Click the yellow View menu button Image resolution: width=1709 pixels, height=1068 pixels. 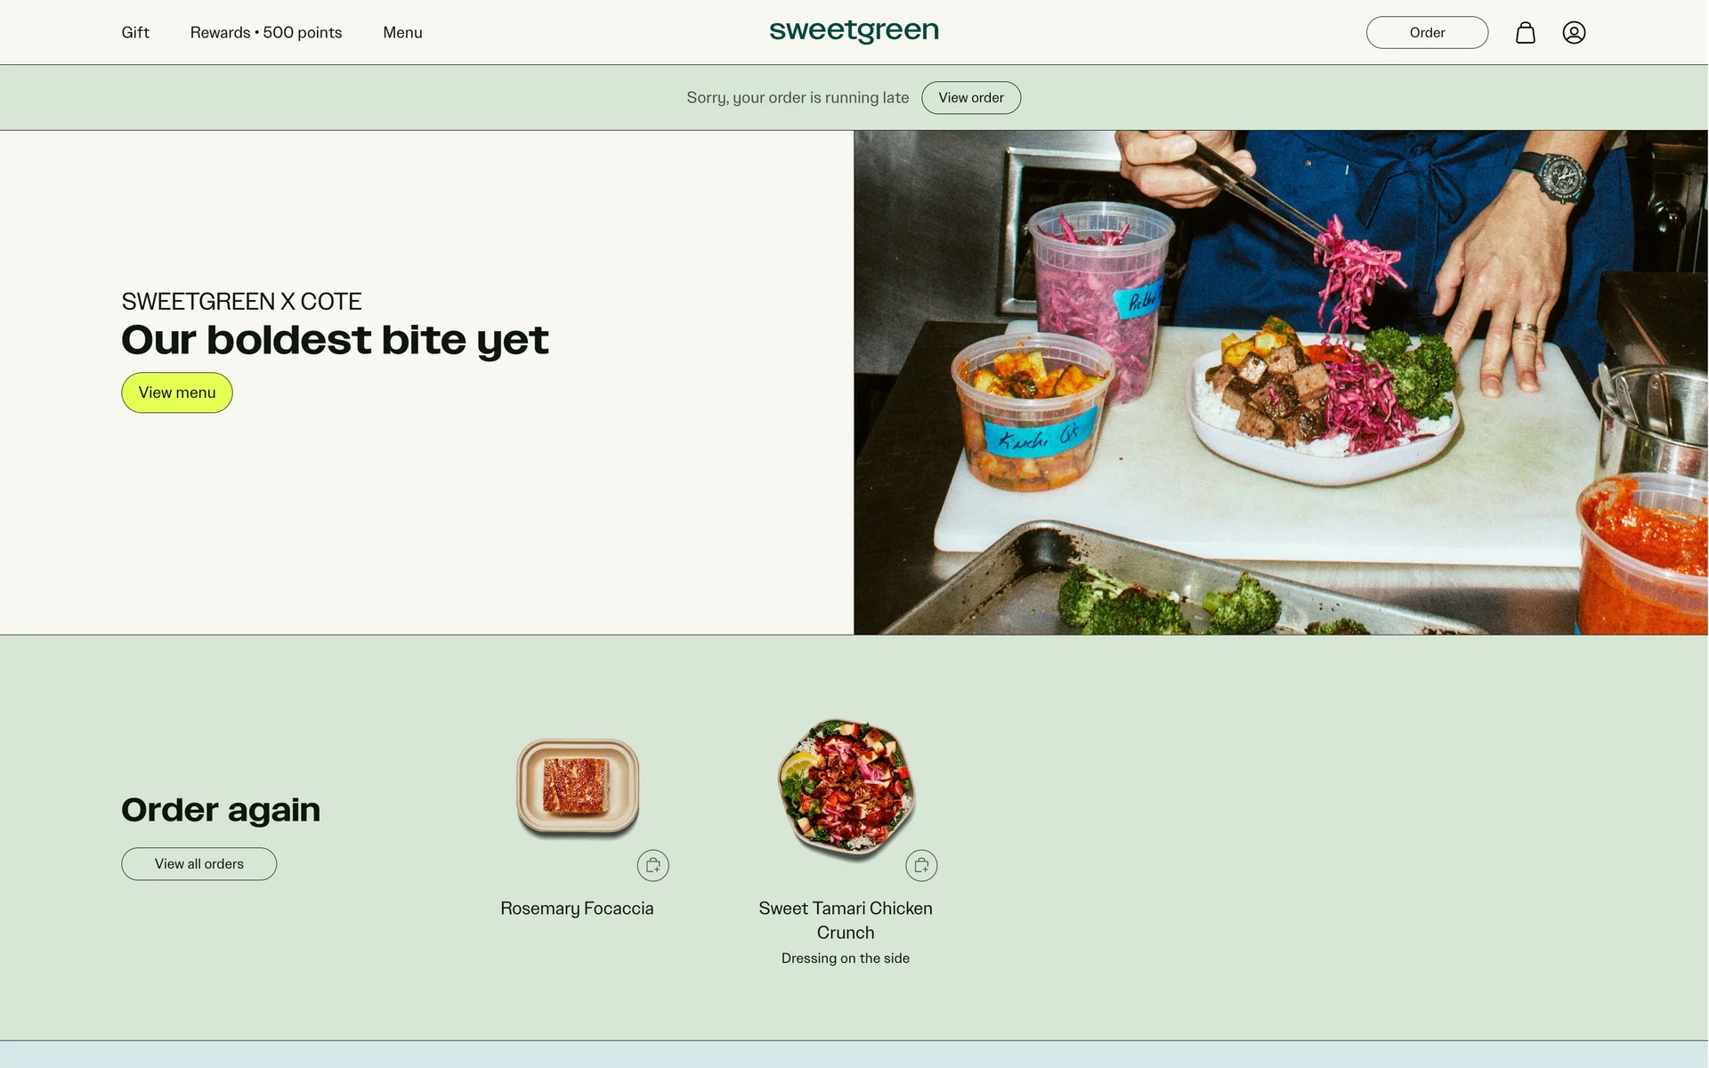(177, 392)
